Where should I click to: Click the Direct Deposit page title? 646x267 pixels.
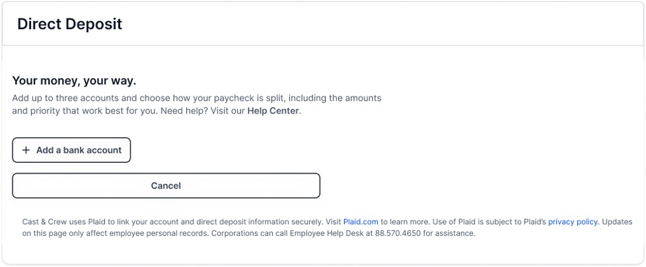tap(69, 24)
